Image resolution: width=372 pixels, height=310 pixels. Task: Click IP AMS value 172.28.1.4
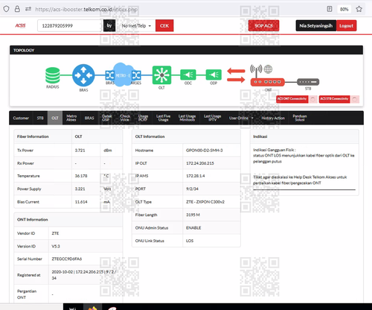196,176
